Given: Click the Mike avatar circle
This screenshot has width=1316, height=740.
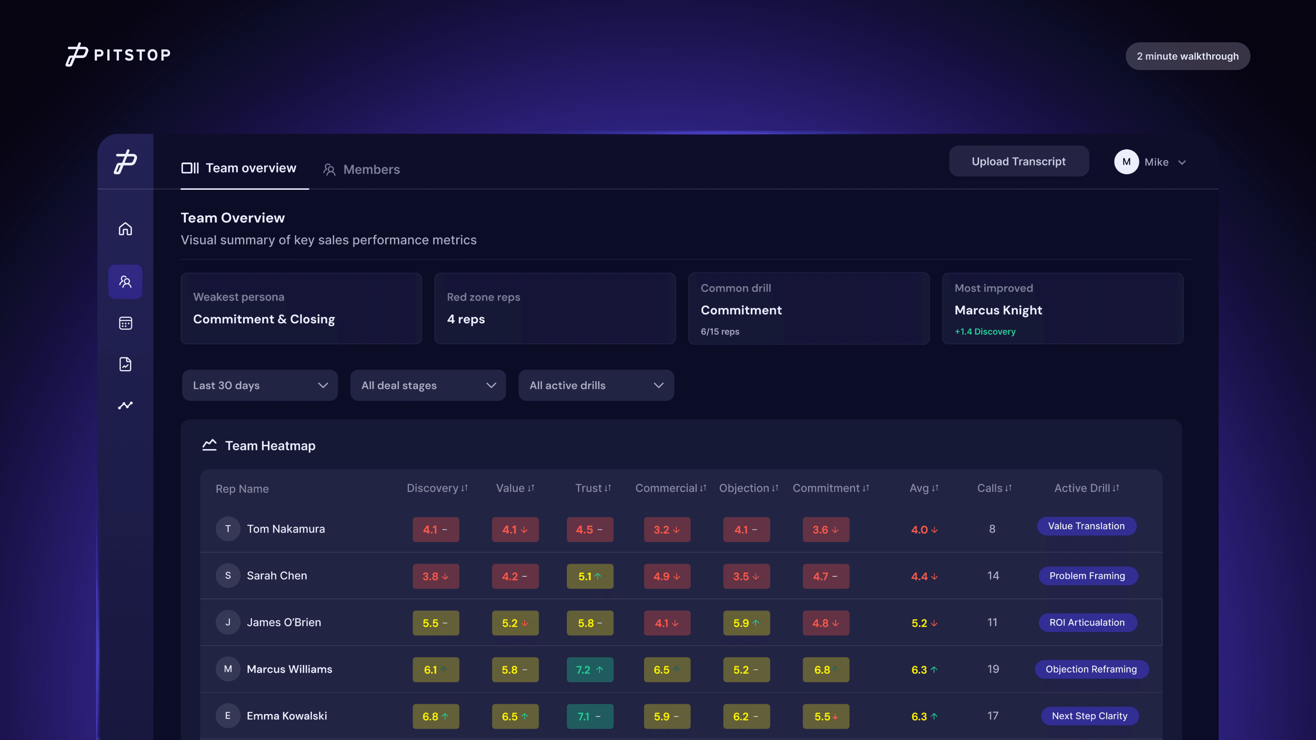Looking at the screenshot, I should pos(1127,162).
